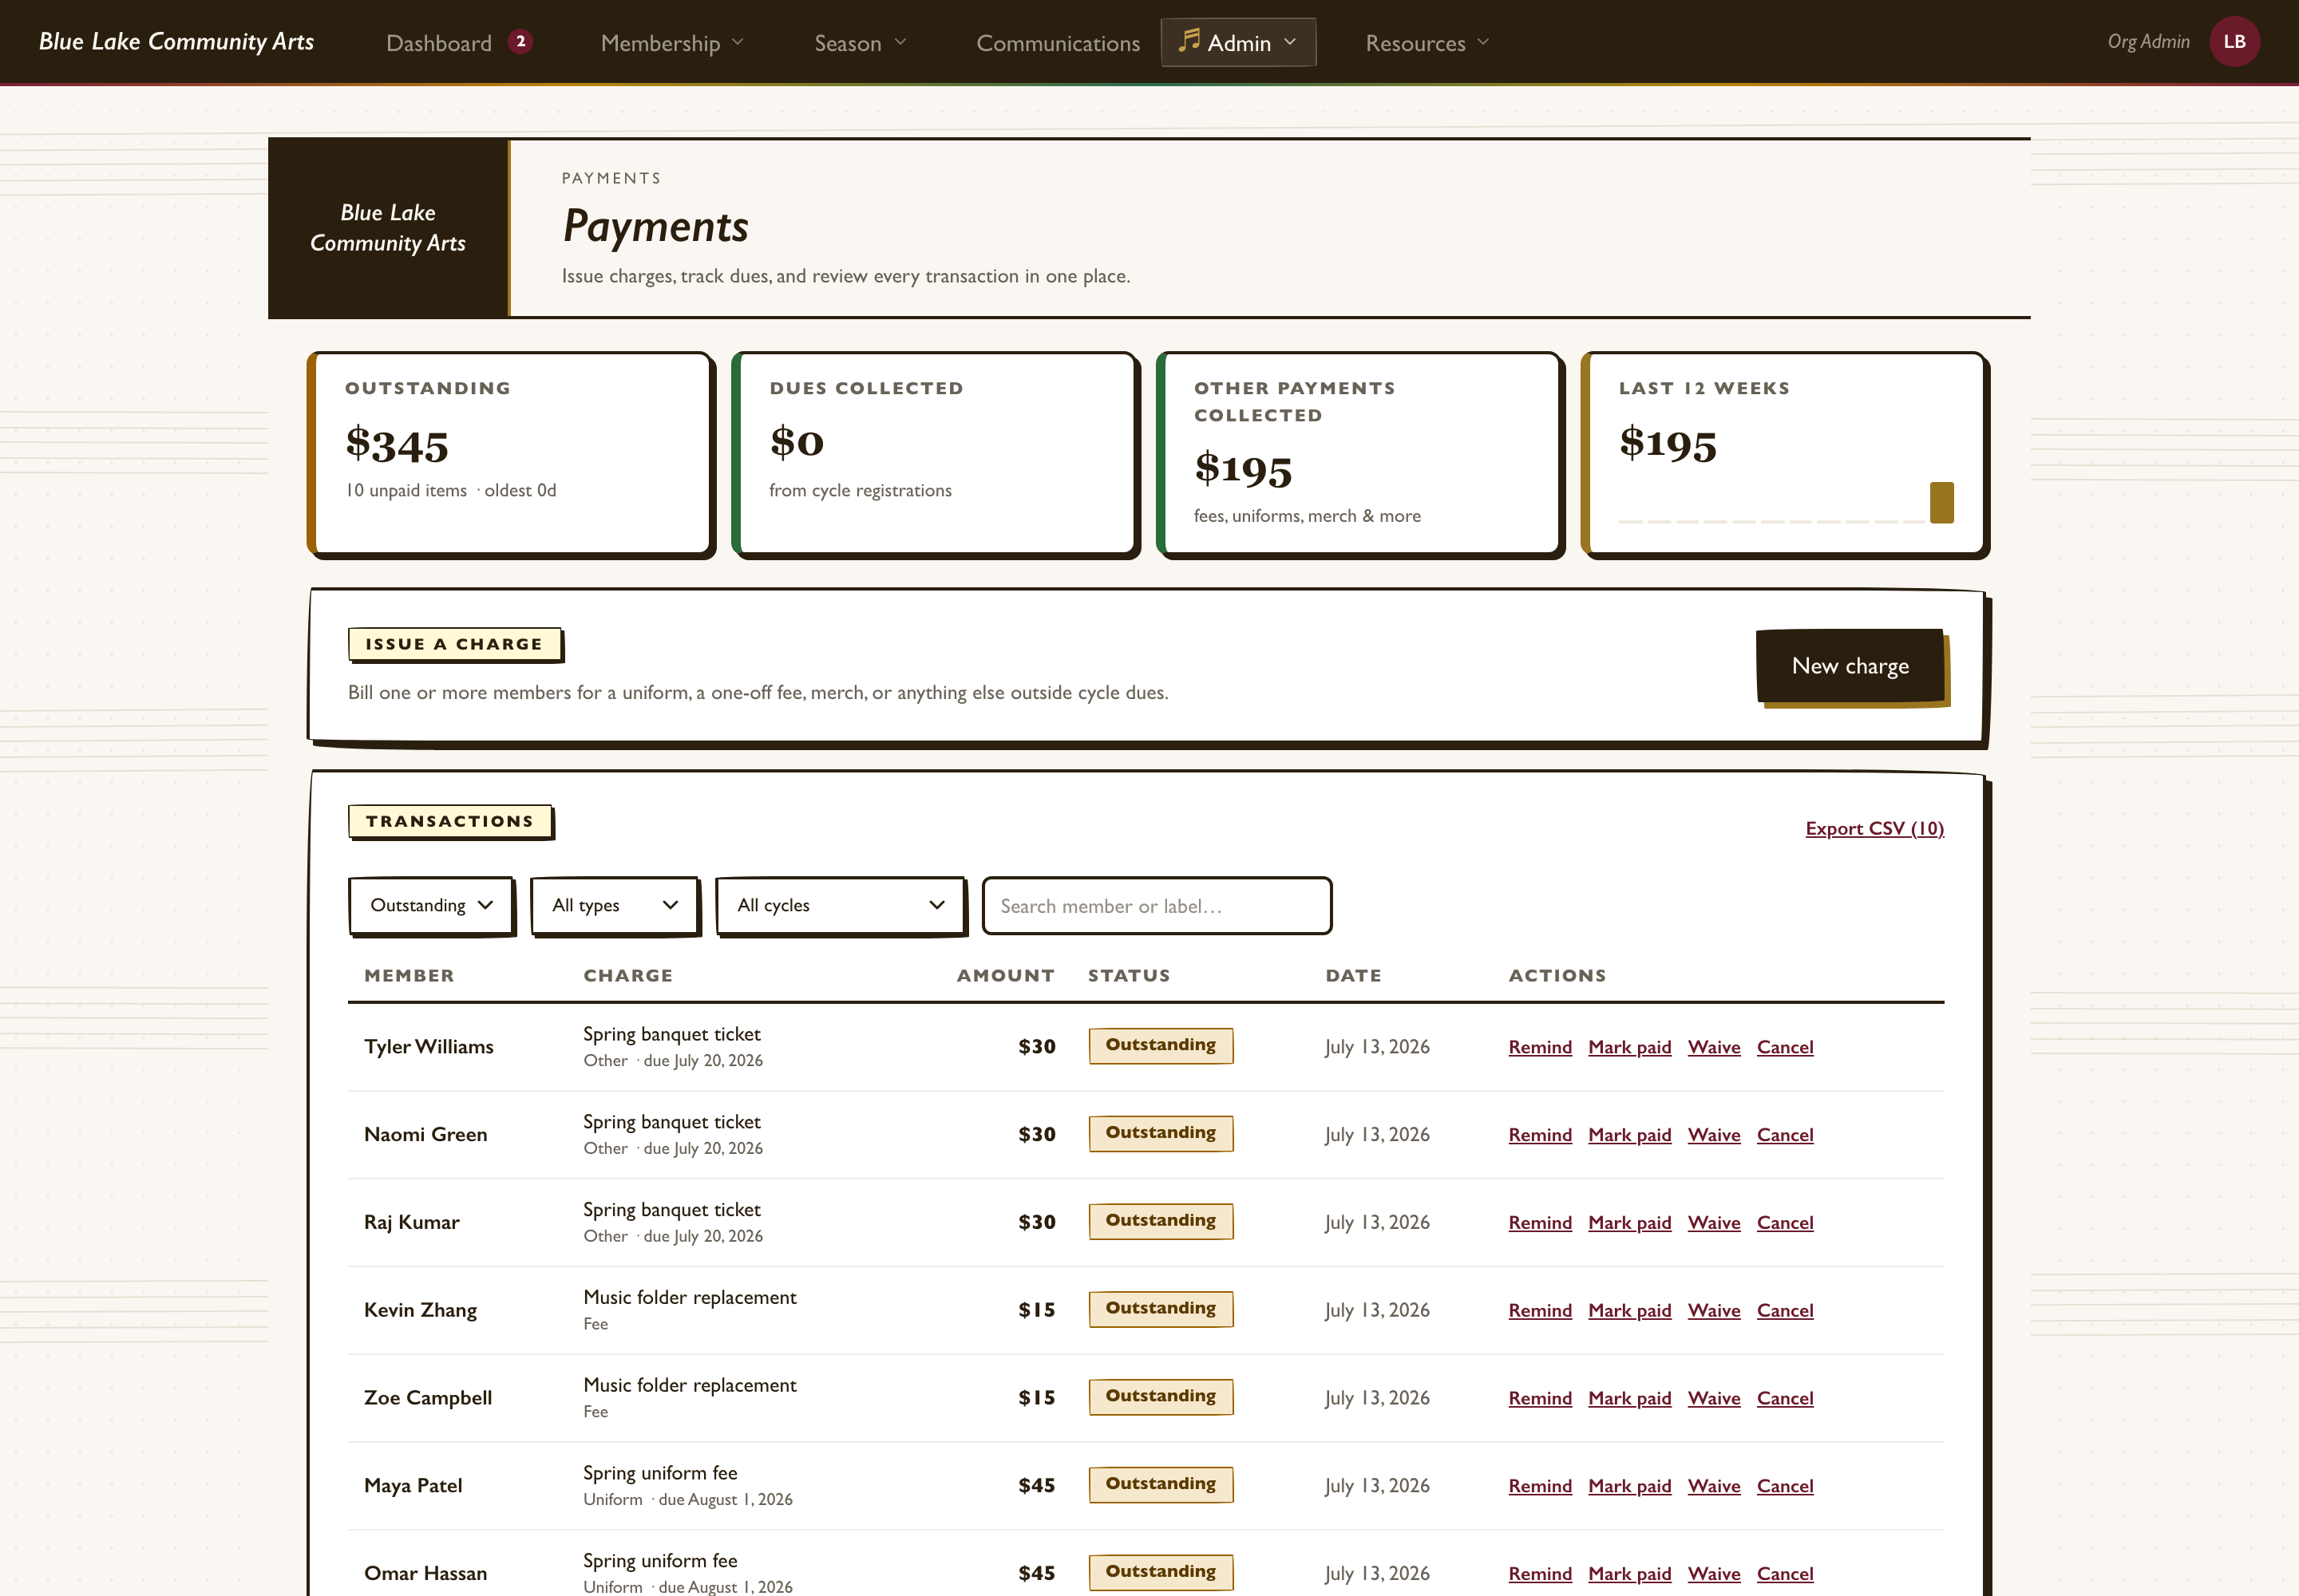The width and height of the screenshot is (2299, 1596).
Task: Mark Raj Kumar's charge paid
Action: point(1628,1223)
